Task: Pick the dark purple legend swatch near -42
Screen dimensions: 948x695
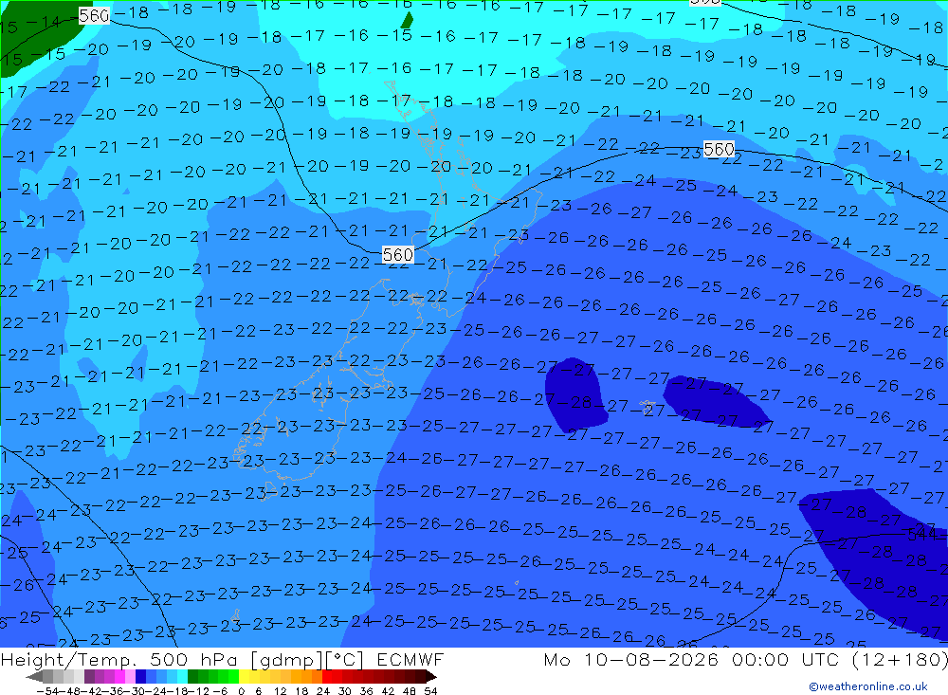Action: click(89, 676)
